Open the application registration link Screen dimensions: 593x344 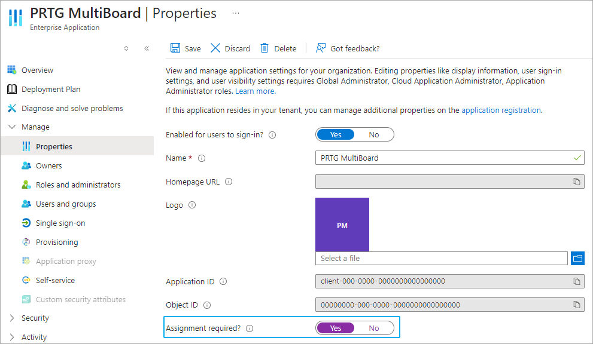pyautogui.click(x=501, y=110)
